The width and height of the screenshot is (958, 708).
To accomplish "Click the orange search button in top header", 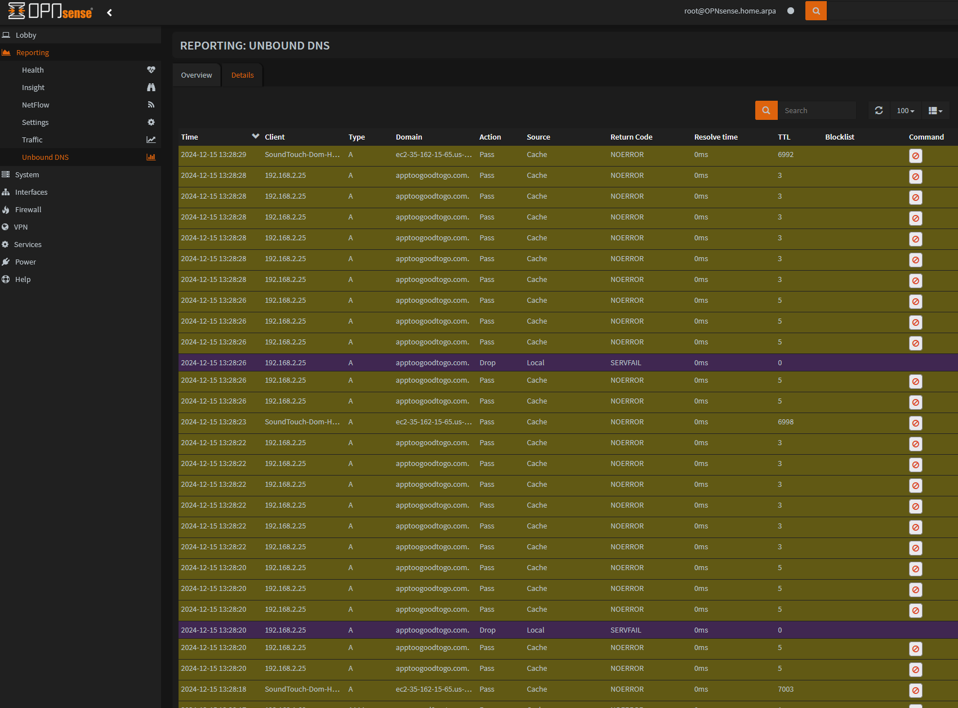I will [x=816, y=11].
